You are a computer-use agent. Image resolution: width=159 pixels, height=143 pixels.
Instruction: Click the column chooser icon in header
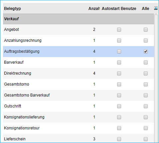click(x=156, y=8)
